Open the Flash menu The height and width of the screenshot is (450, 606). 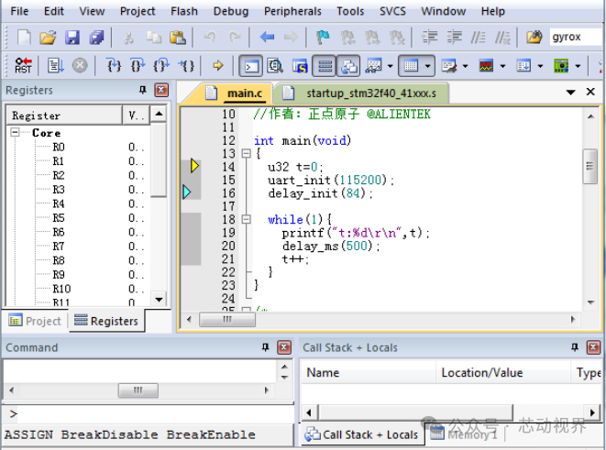click(184, 11)
